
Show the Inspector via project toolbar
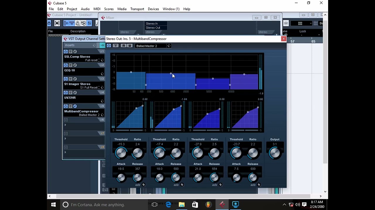(x=66, y=23)
